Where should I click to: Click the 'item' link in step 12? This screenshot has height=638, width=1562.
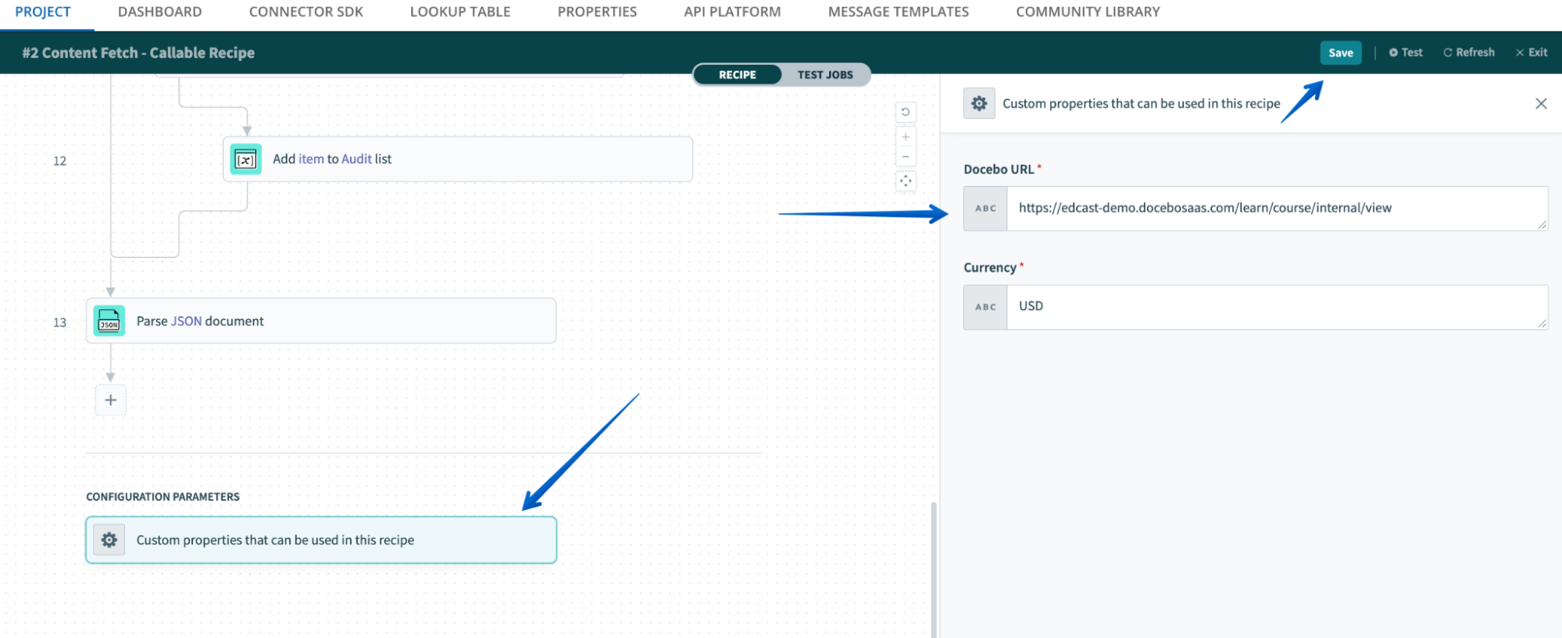coord(311,159)
